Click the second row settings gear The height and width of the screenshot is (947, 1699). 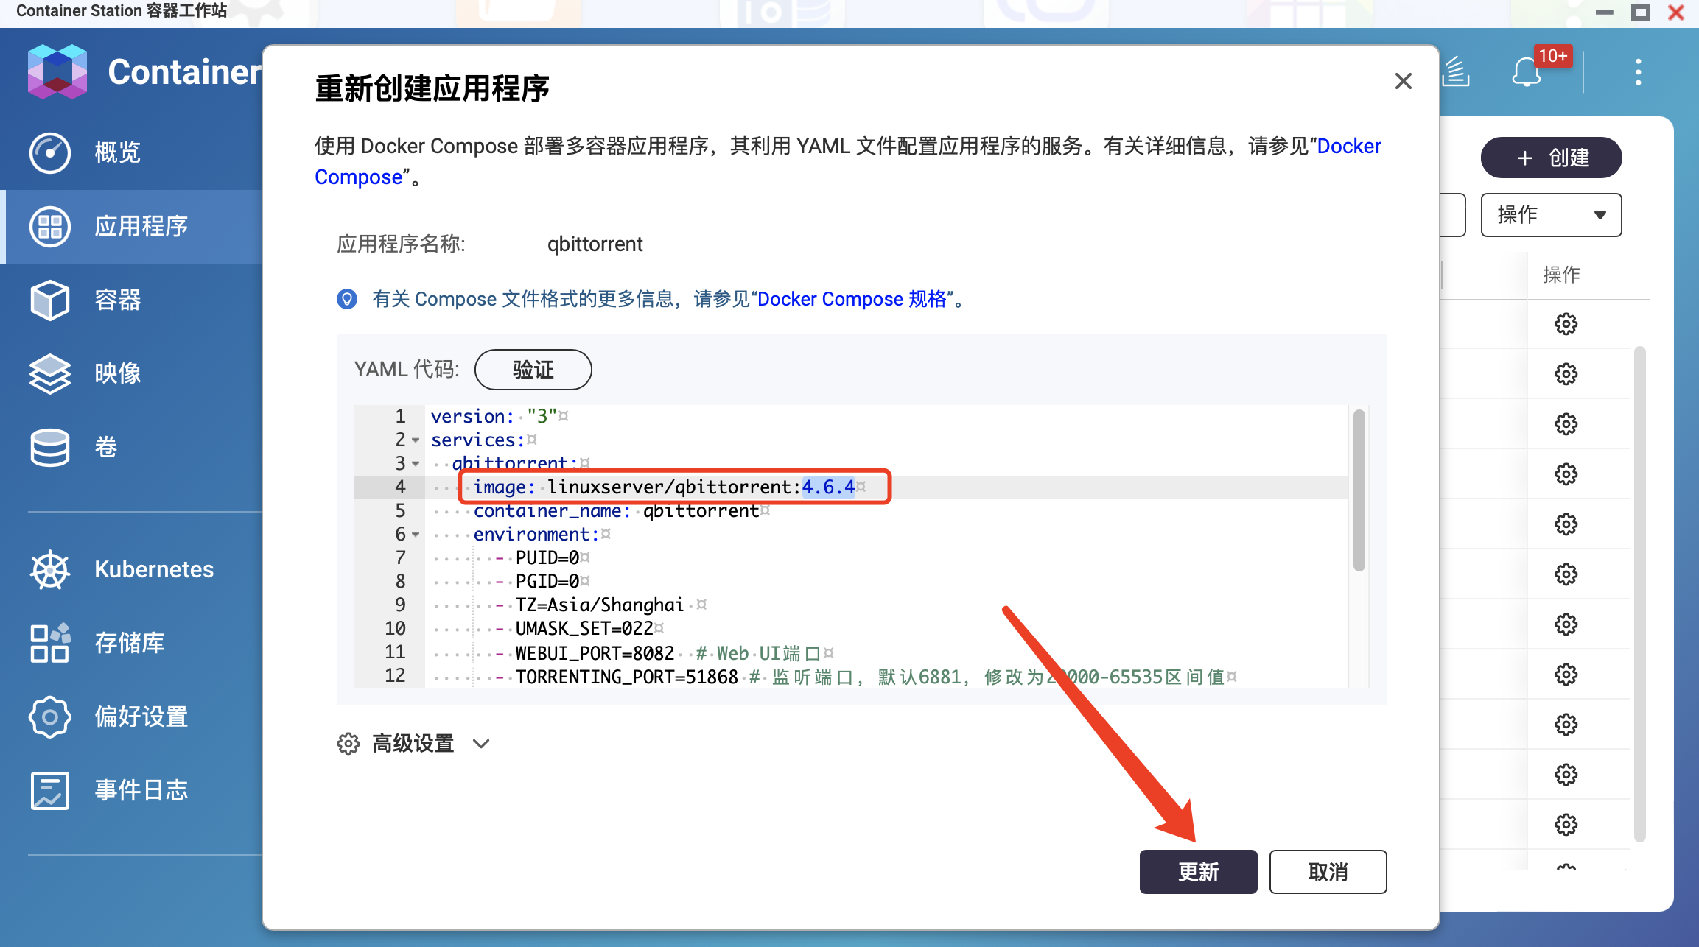[x=1566, y=374]
